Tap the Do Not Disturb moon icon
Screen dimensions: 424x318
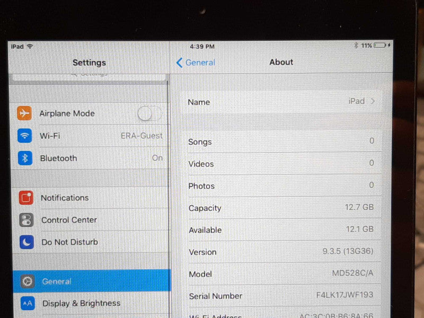pyautogui.click(x=27, y=242)
